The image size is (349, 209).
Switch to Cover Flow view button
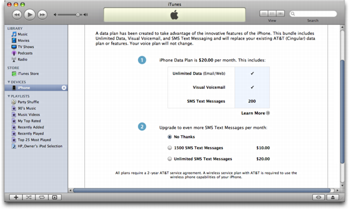click(280, 13)
